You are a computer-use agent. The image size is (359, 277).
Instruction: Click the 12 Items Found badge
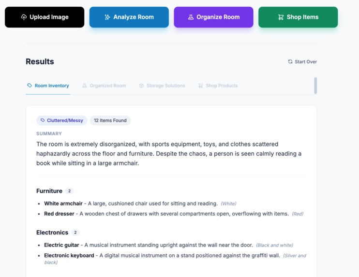110,120
